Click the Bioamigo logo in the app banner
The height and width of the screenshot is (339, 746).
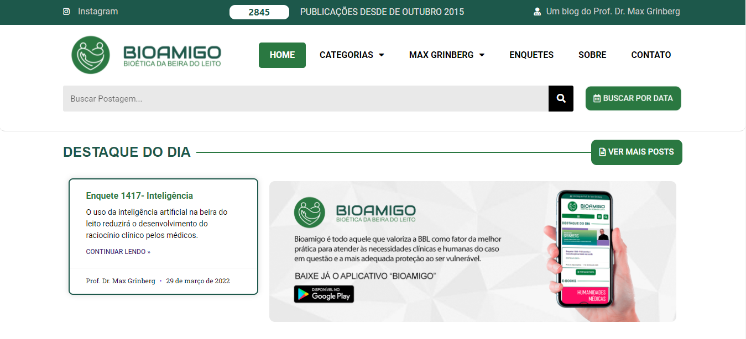tap(354, 213)
